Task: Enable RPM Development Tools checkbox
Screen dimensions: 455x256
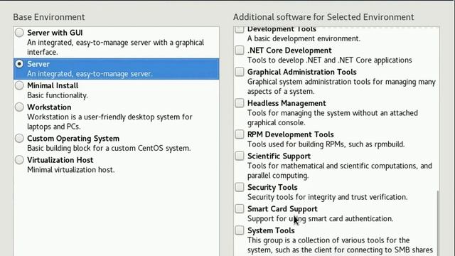Action: pos(240,134)
